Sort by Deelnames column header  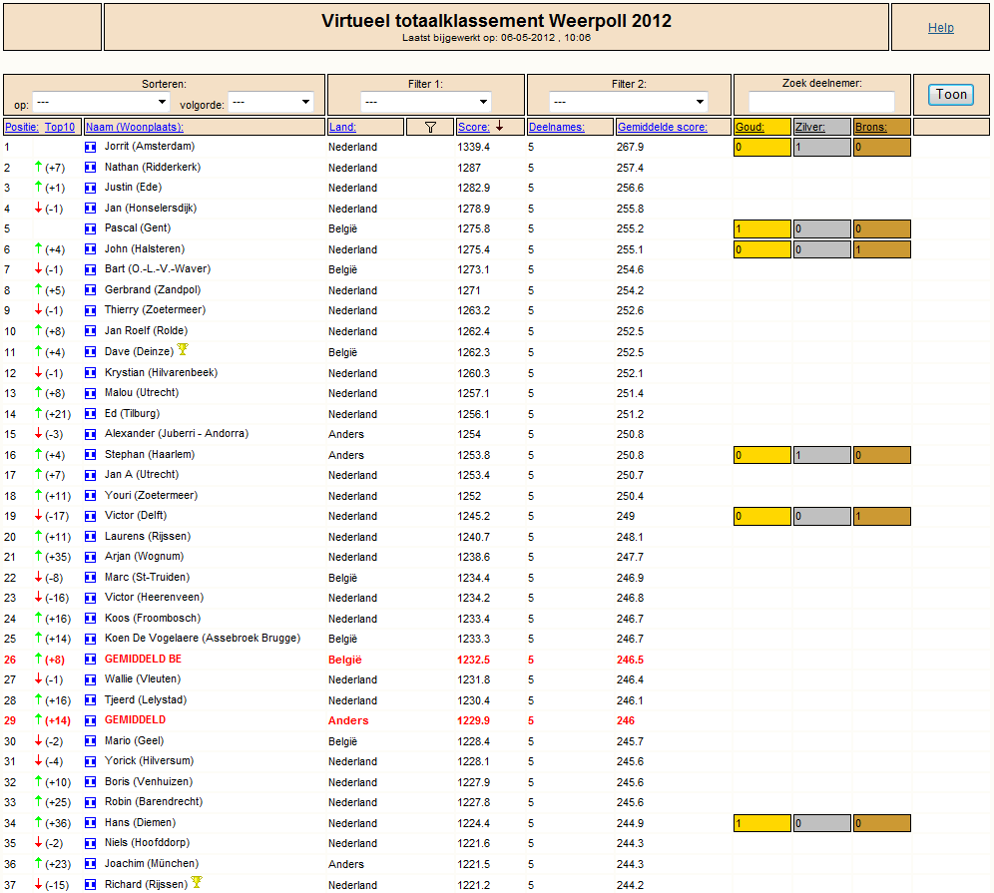click(557, 128)
